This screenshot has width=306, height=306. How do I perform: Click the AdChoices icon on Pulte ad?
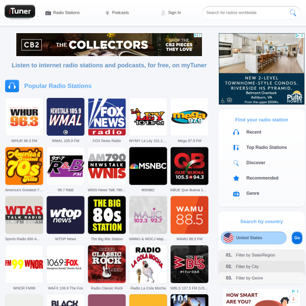297,36
